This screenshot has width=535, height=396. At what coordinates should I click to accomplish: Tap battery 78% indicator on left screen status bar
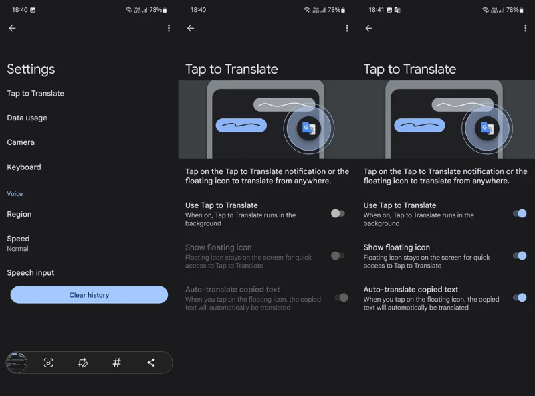tap(158, 10)
